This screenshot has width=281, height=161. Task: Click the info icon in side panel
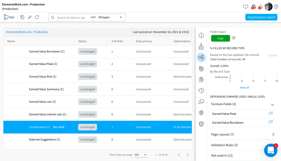click(x=201, y=35)
